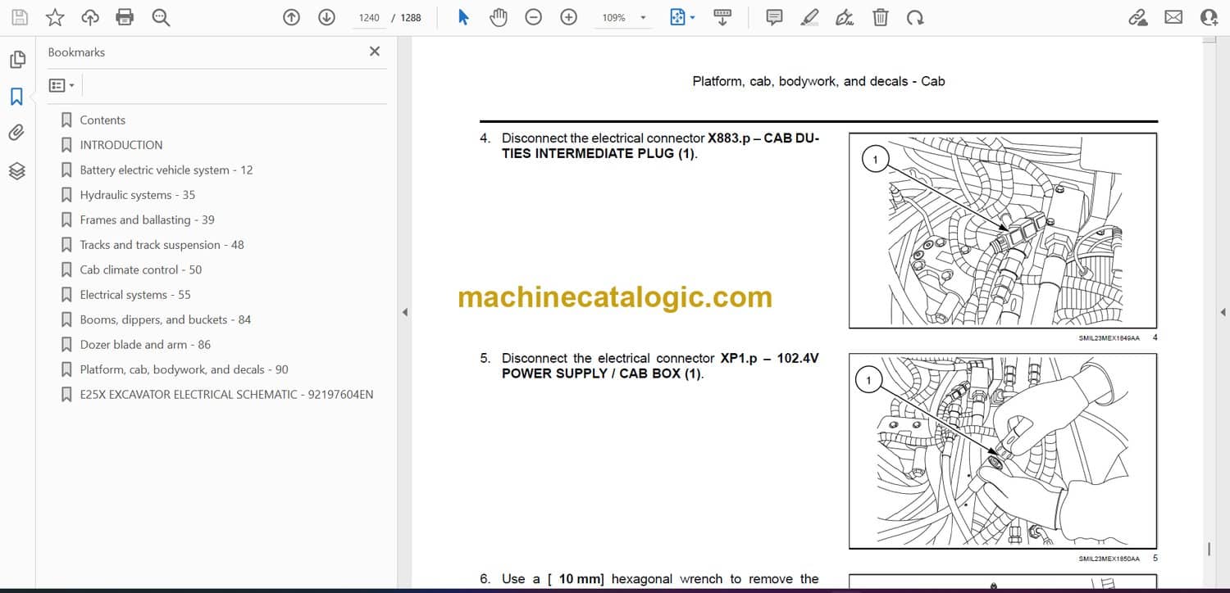Click the Save file icon
The image size is (1230, 593).
tap(19, 17)
